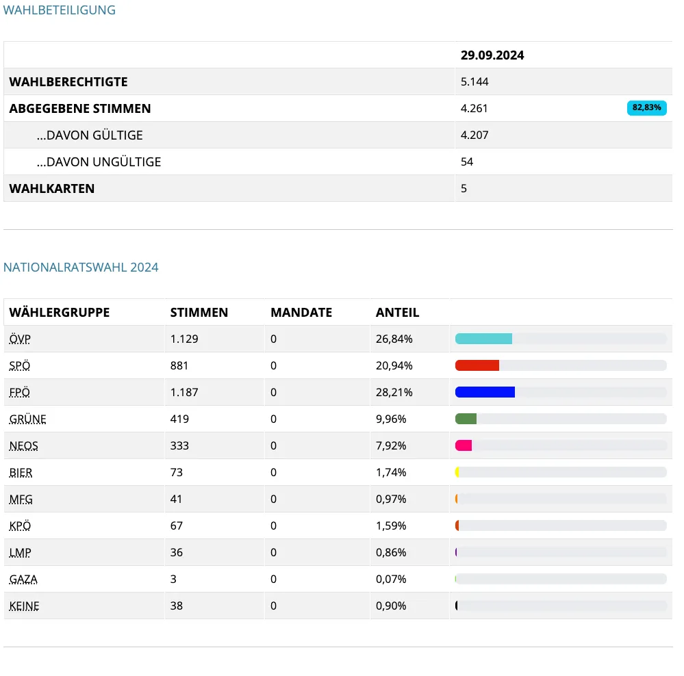Click the Mandate column header

click(301, 313)
